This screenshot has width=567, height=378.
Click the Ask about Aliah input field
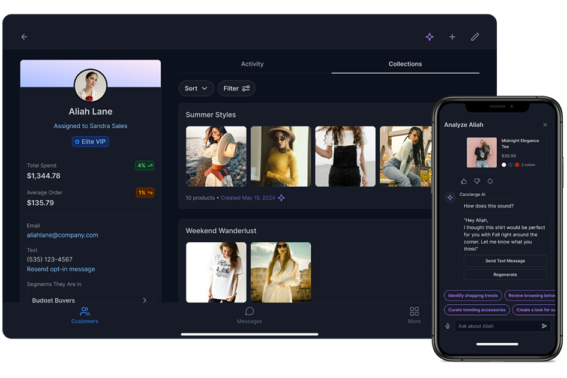[497, 326]
